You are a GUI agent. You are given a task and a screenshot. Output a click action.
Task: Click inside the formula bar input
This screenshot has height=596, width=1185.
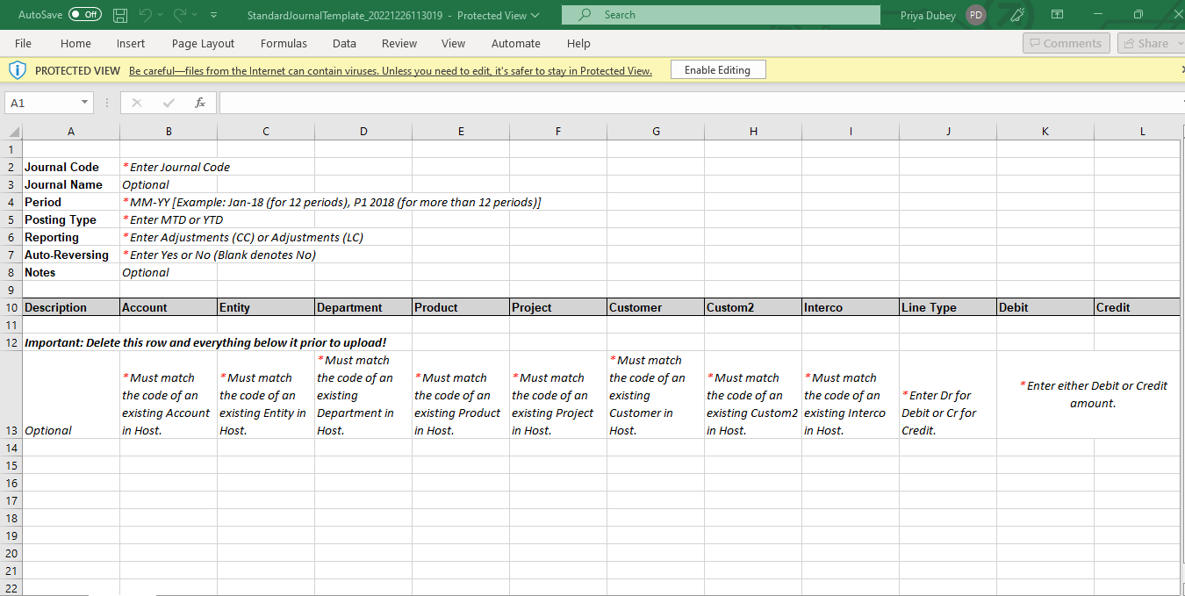pyautogui.click(x=700, y=103)
